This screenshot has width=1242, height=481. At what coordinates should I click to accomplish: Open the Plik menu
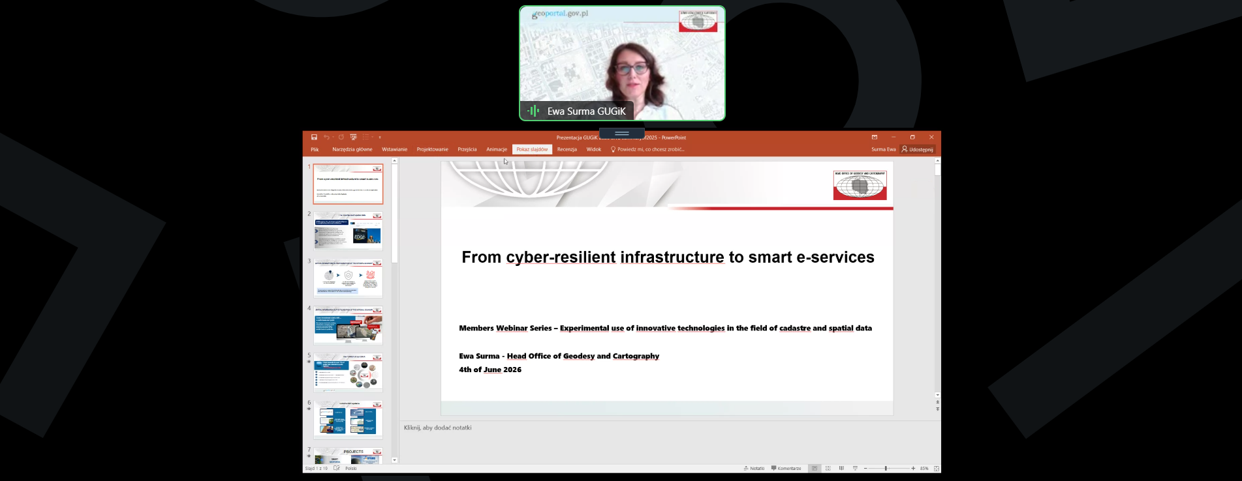(x=315, y=149)
